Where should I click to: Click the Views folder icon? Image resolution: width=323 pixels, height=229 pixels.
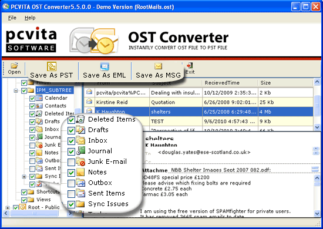point(31,200)
